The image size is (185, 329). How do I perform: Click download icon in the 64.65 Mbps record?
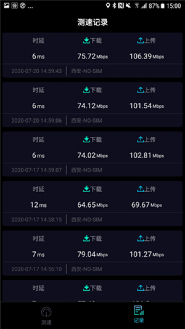point(86,189)
